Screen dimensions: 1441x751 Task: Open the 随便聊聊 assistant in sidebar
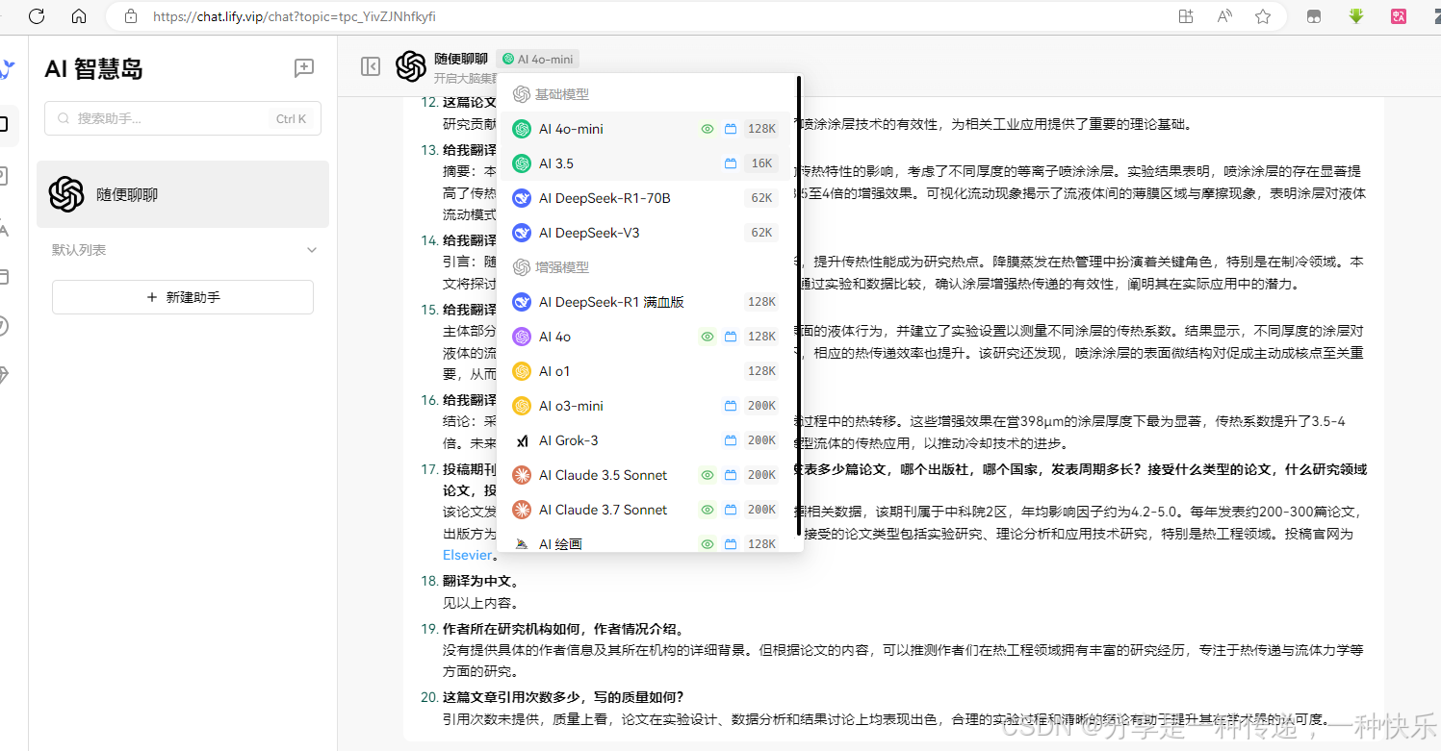pyautogui.click(x=183, y=194)
